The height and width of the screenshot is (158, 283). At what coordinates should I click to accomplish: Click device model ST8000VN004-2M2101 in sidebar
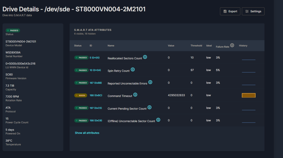(x=21, y=42)
